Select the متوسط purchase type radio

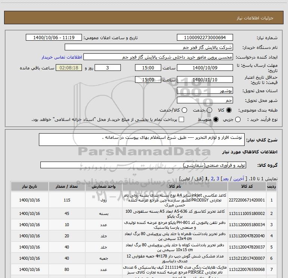(216, 119)
